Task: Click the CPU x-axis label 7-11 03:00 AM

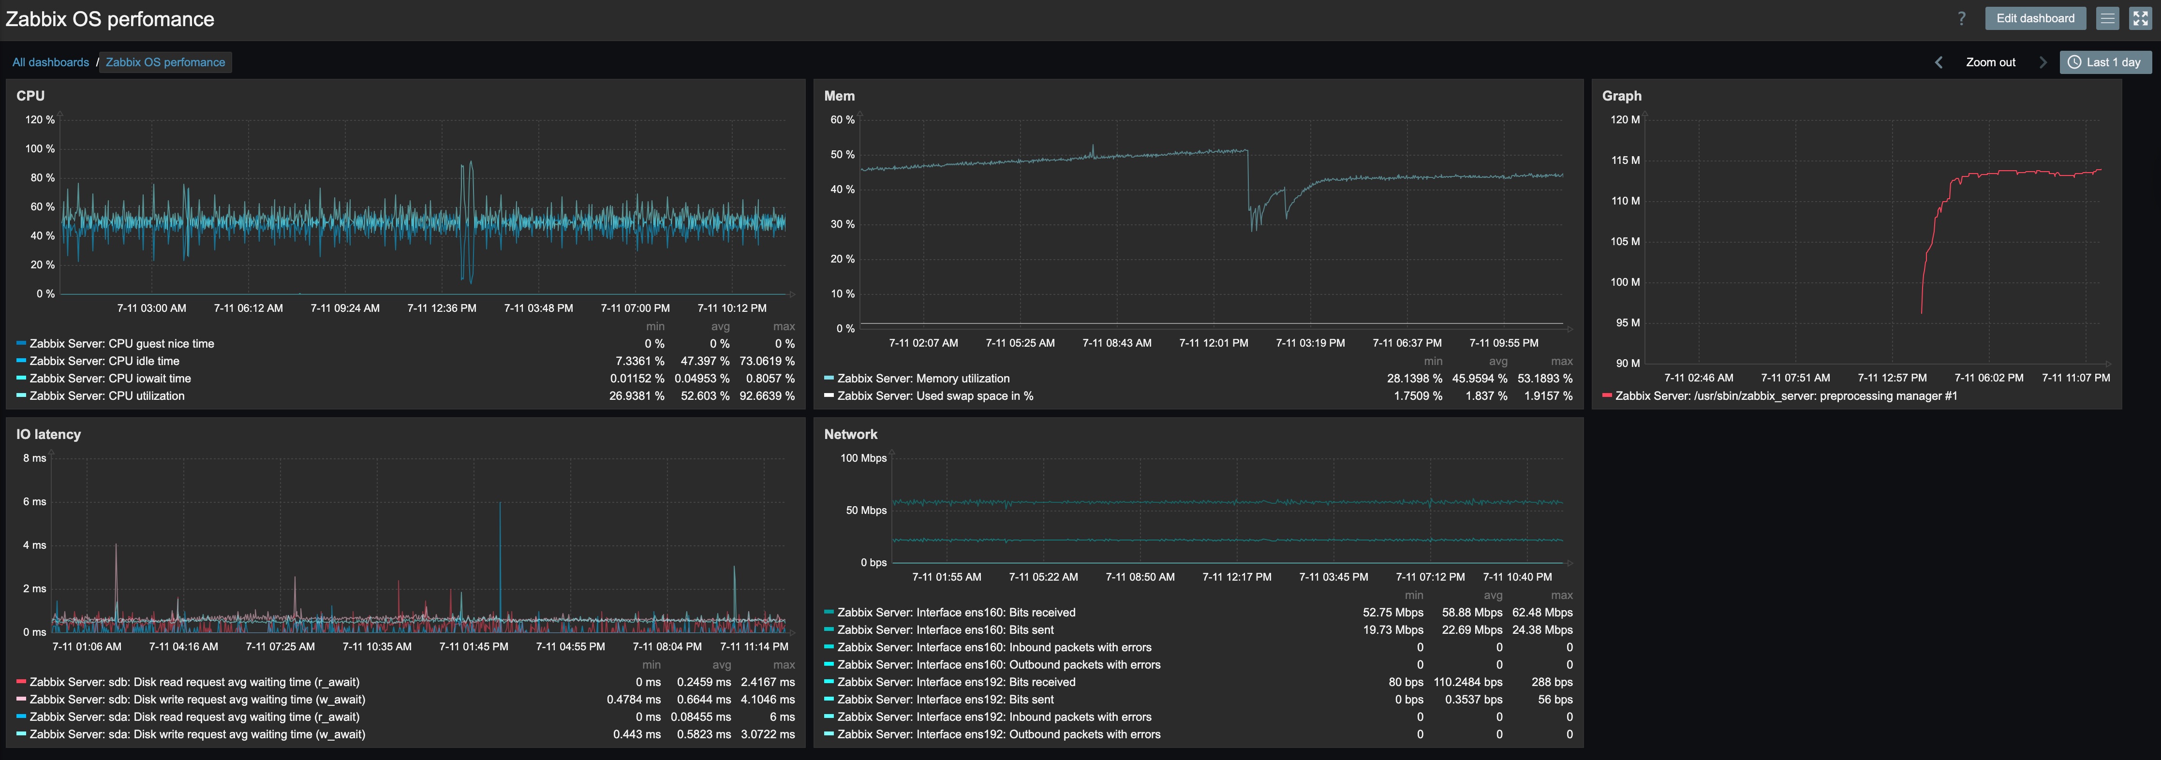Action: pos(152,308)
